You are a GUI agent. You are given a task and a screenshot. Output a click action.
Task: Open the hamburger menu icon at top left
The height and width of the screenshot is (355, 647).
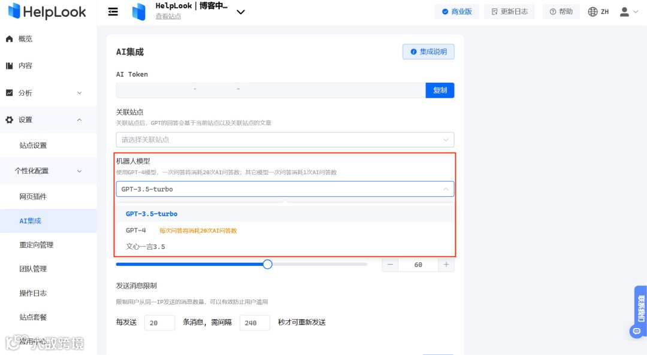click(x=113, y=11)
